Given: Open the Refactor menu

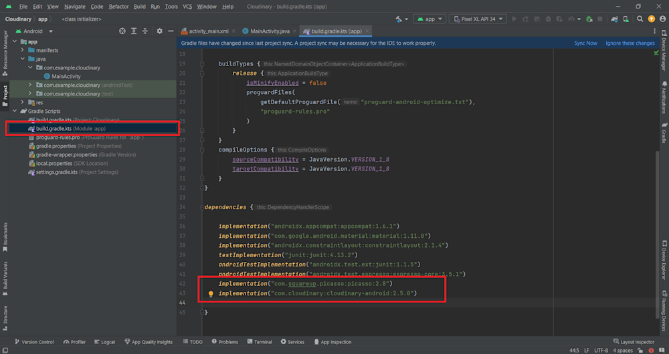Looking at the screenshot, I should tap(118, 7).
